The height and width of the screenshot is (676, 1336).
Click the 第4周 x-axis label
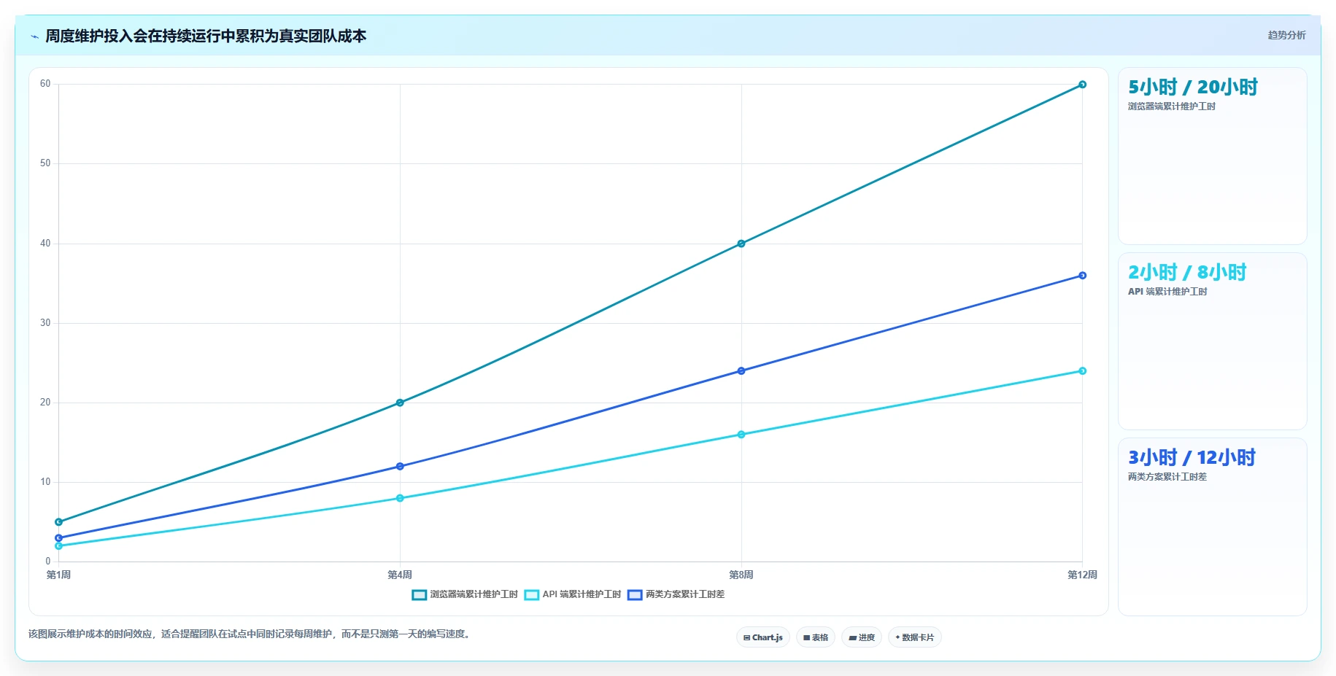pyautogui.click(x=400, y=575)
